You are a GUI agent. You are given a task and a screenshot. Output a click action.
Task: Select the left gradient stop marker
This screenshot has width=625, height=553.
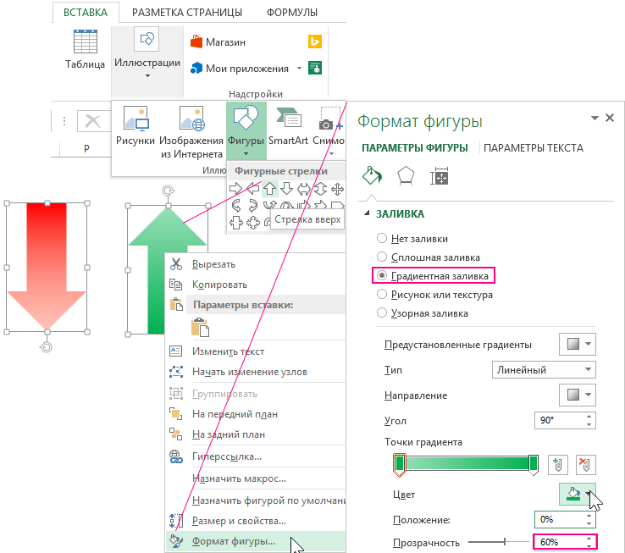[x=400, y=464]
